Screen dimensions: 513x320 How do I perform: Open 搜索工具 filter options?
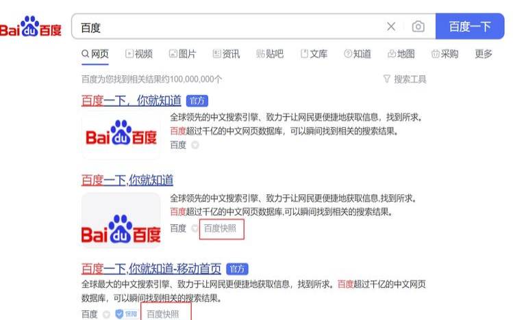[405, 79]
